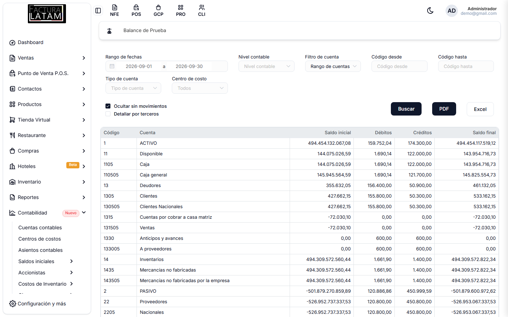Enable Detallar por terceros checkbox
Viewport: 508px width, 317px height.
(x=108, y=114)
